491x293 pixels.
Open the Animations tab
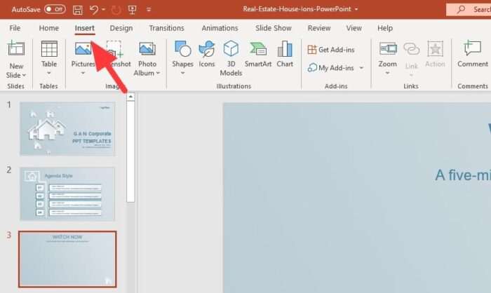point(220,28)
